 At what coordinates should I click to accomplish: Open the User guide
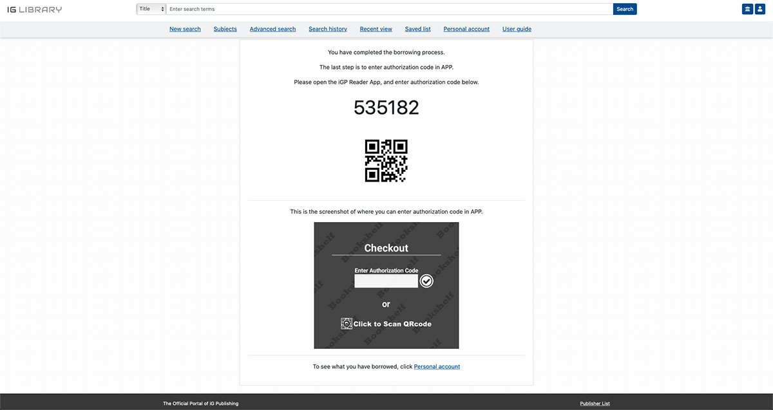tap(517, 29)
